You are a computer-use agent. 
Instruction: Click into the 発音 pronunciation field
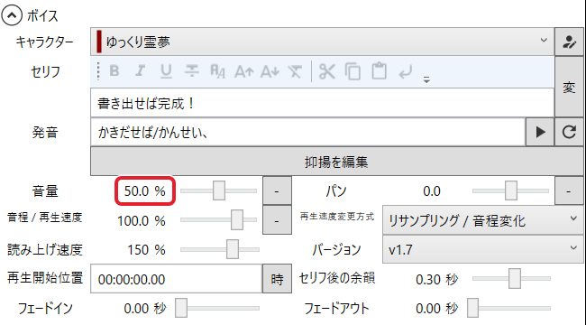click(x=308, y=132)
